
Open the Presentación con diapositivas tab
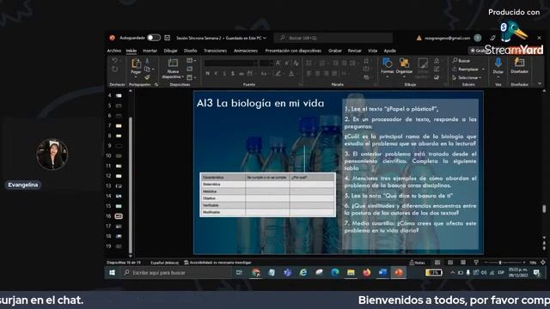[x=293, y=51]
